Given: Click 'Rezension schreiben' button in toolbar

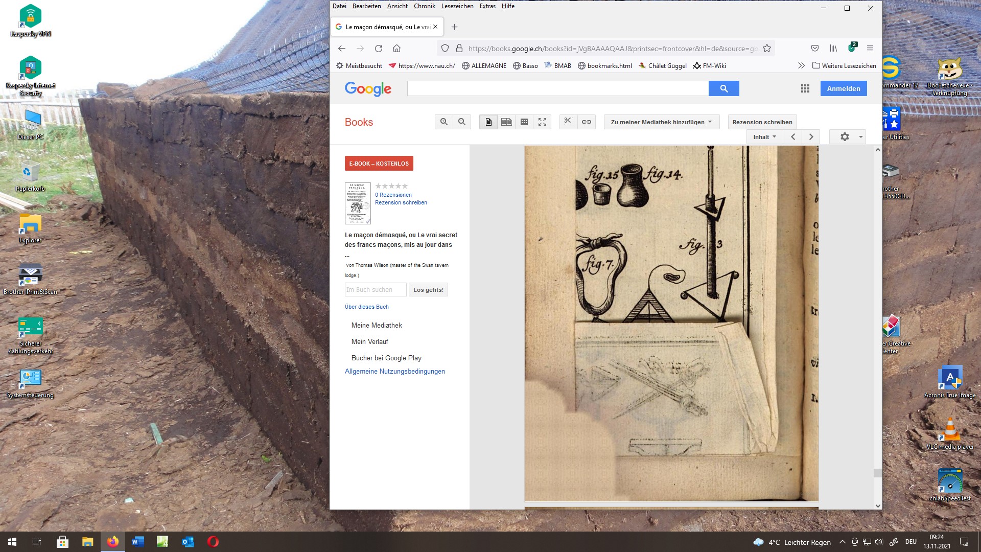Looking at the screenshot, I should [762, 122].
